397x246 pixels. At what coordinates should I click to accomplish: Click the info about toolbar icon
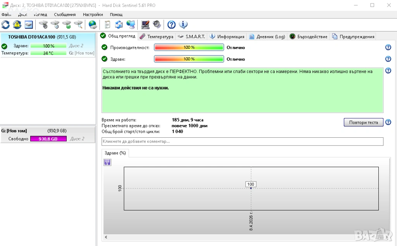tap(183, 25)
